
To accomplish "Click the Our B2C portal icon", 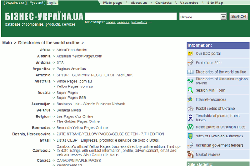I will pos(190,54).
